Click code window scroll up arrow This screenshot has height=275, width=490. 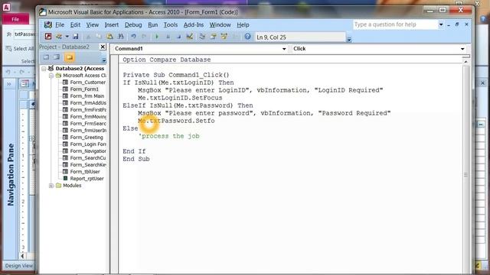tap(465, 62)
